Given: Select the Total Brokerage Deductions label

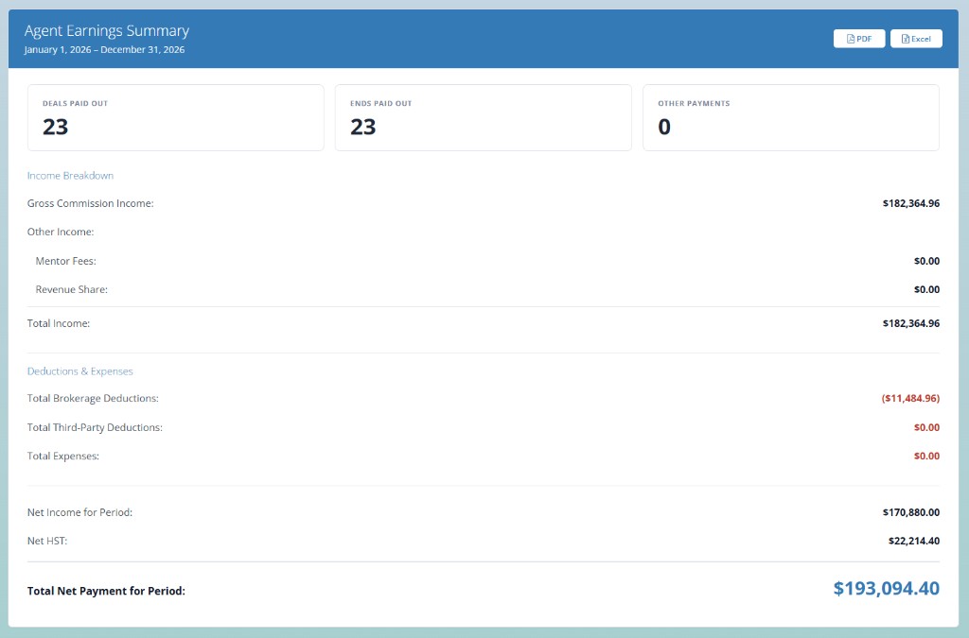Looking at the screenshot, I should 93,398.
